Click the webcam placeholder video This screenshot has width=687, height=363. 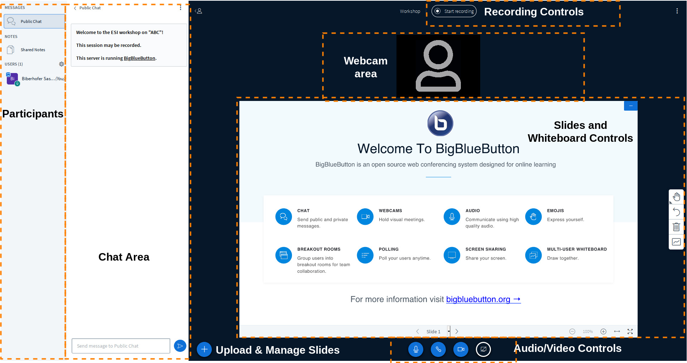[438, 66]
